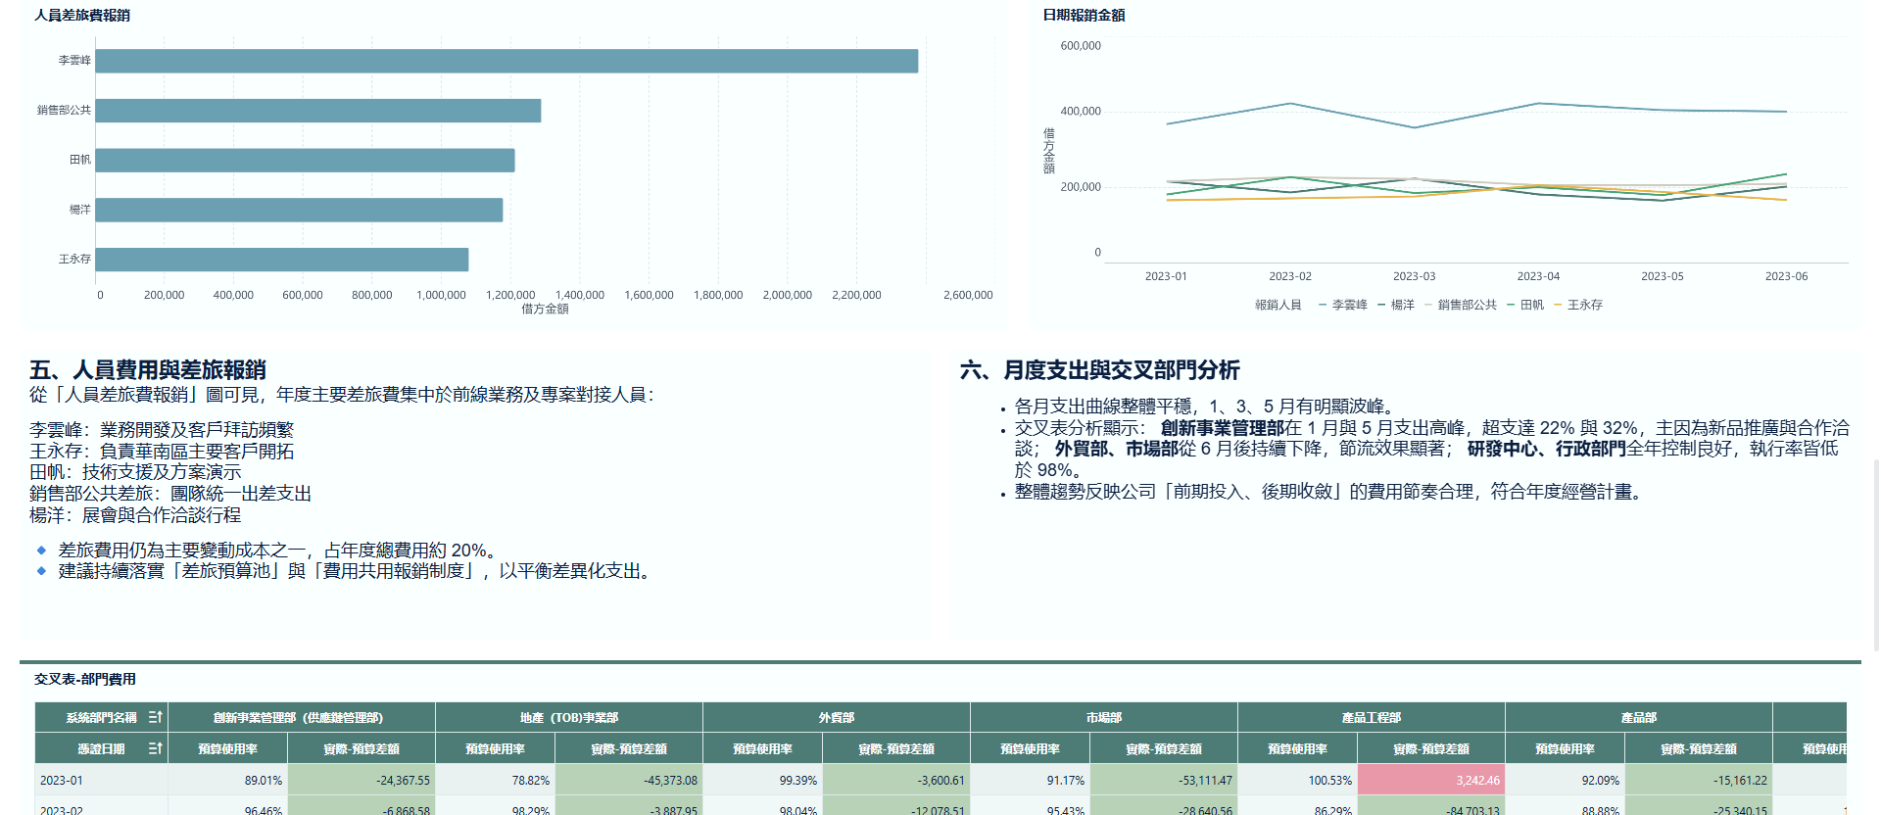Click sort icon beside 系統部門名稱 header
This screenshot has height=815, width=1881.
pos(155,717)
